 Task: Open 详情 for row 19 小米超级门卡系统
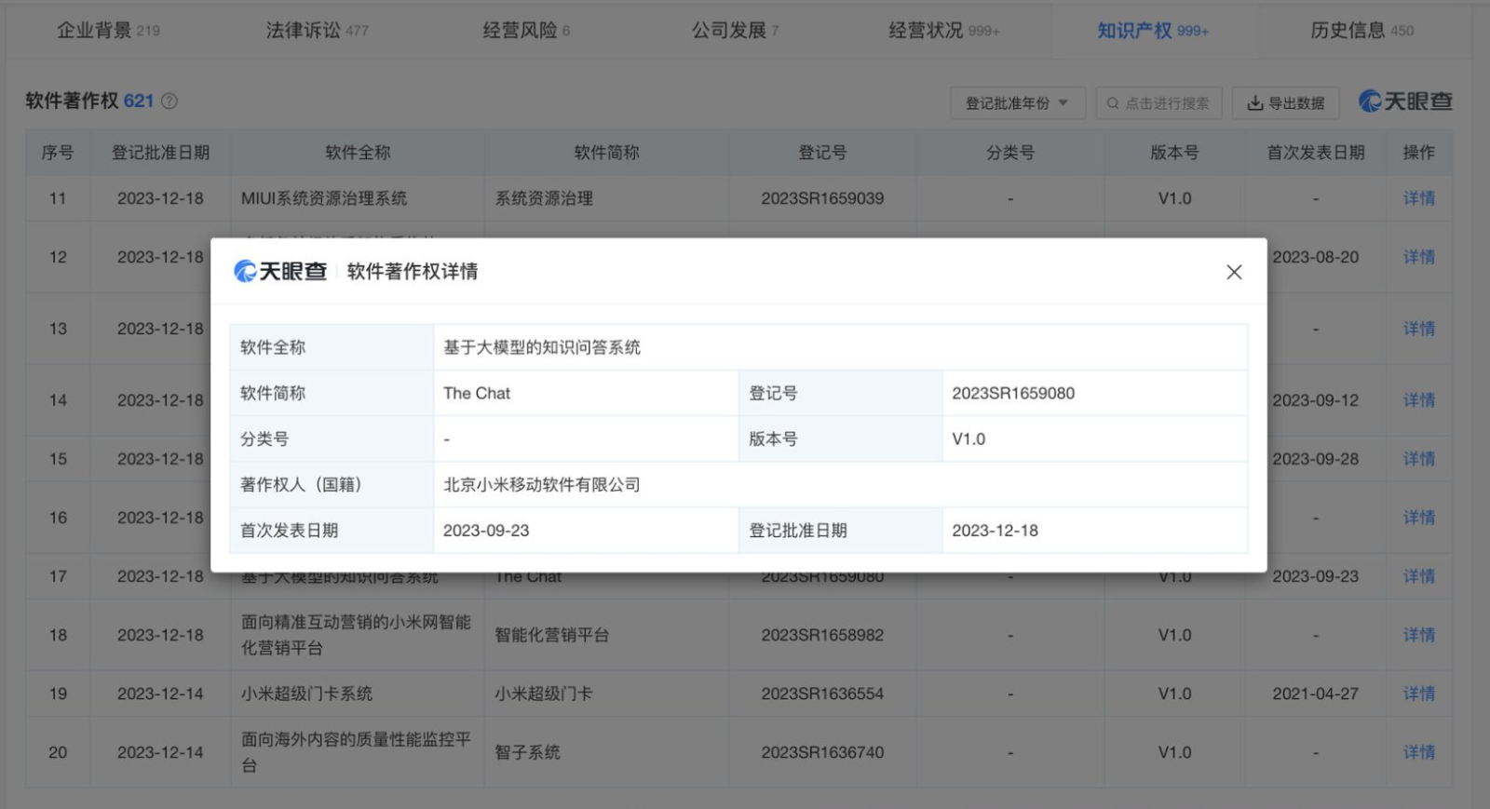(x=1419, y=694)
